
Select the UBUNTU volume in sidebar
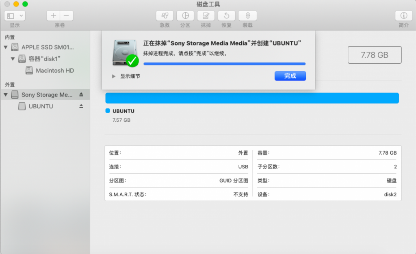click(x=41, y=106)
